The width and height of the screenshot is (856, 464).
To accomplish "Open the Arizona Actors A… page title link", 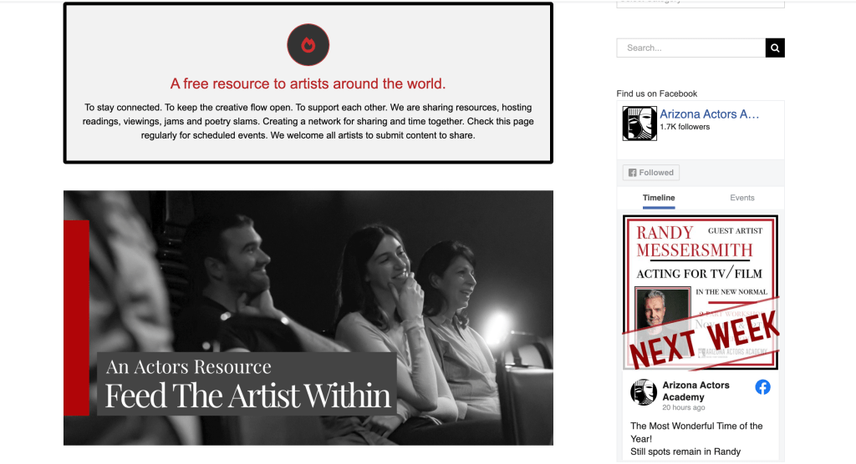I will [709, 114].
